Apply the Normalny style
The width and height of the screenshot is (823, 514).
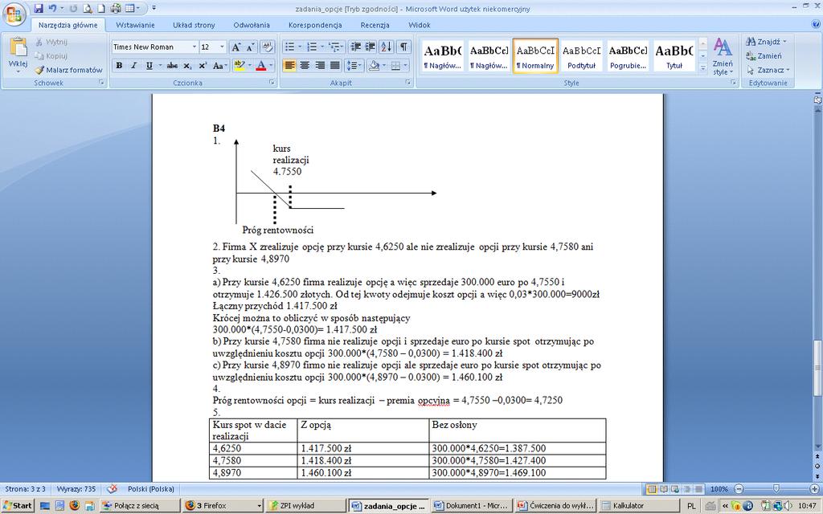[x=534, y=55]
